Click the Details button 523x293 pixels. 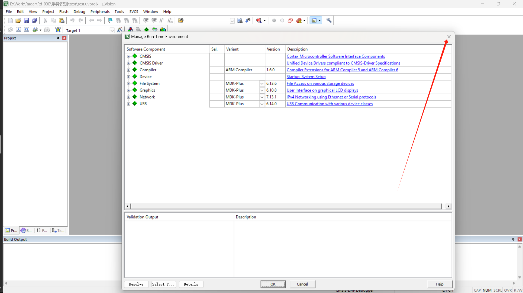pos(191,284)
